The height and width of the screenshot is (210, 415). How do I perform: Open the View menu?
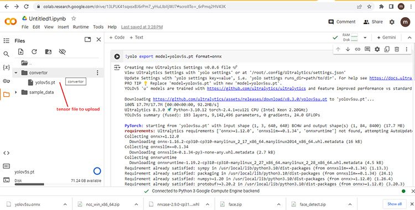click(49, 27)
